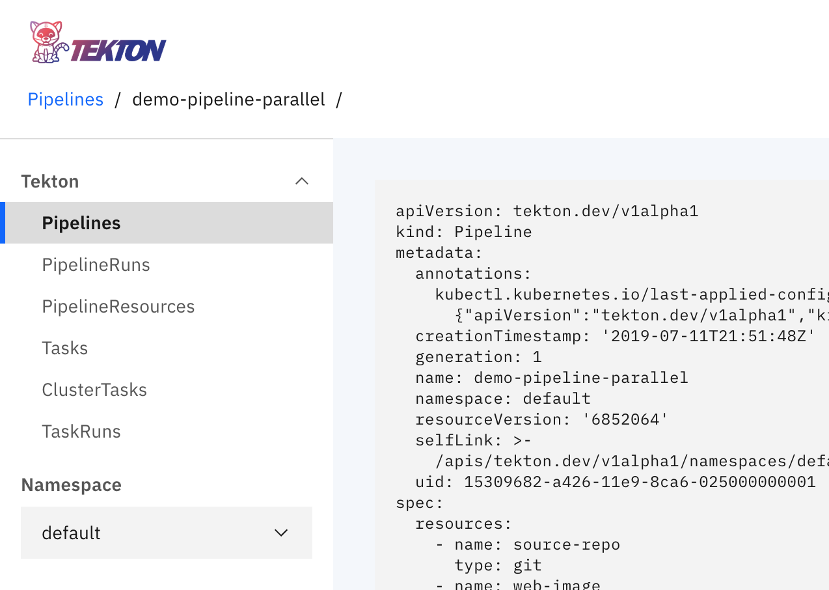The width and height of the screenshot is (829, 590).
Task: Navigate back using the Pipelines breadcrumb link
Action: tap(65, 99)
